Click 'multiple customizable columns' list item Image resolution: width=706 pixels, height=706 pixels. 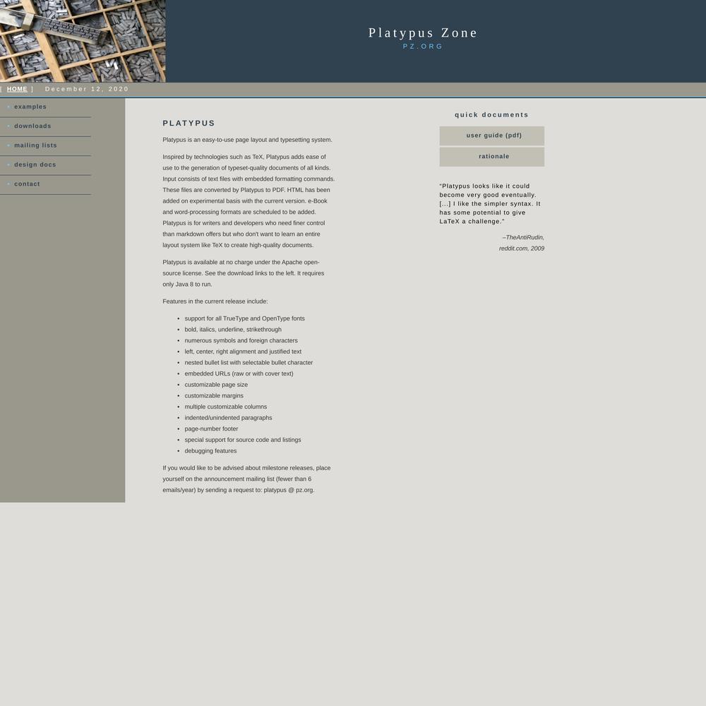click(x=226, y=407)
